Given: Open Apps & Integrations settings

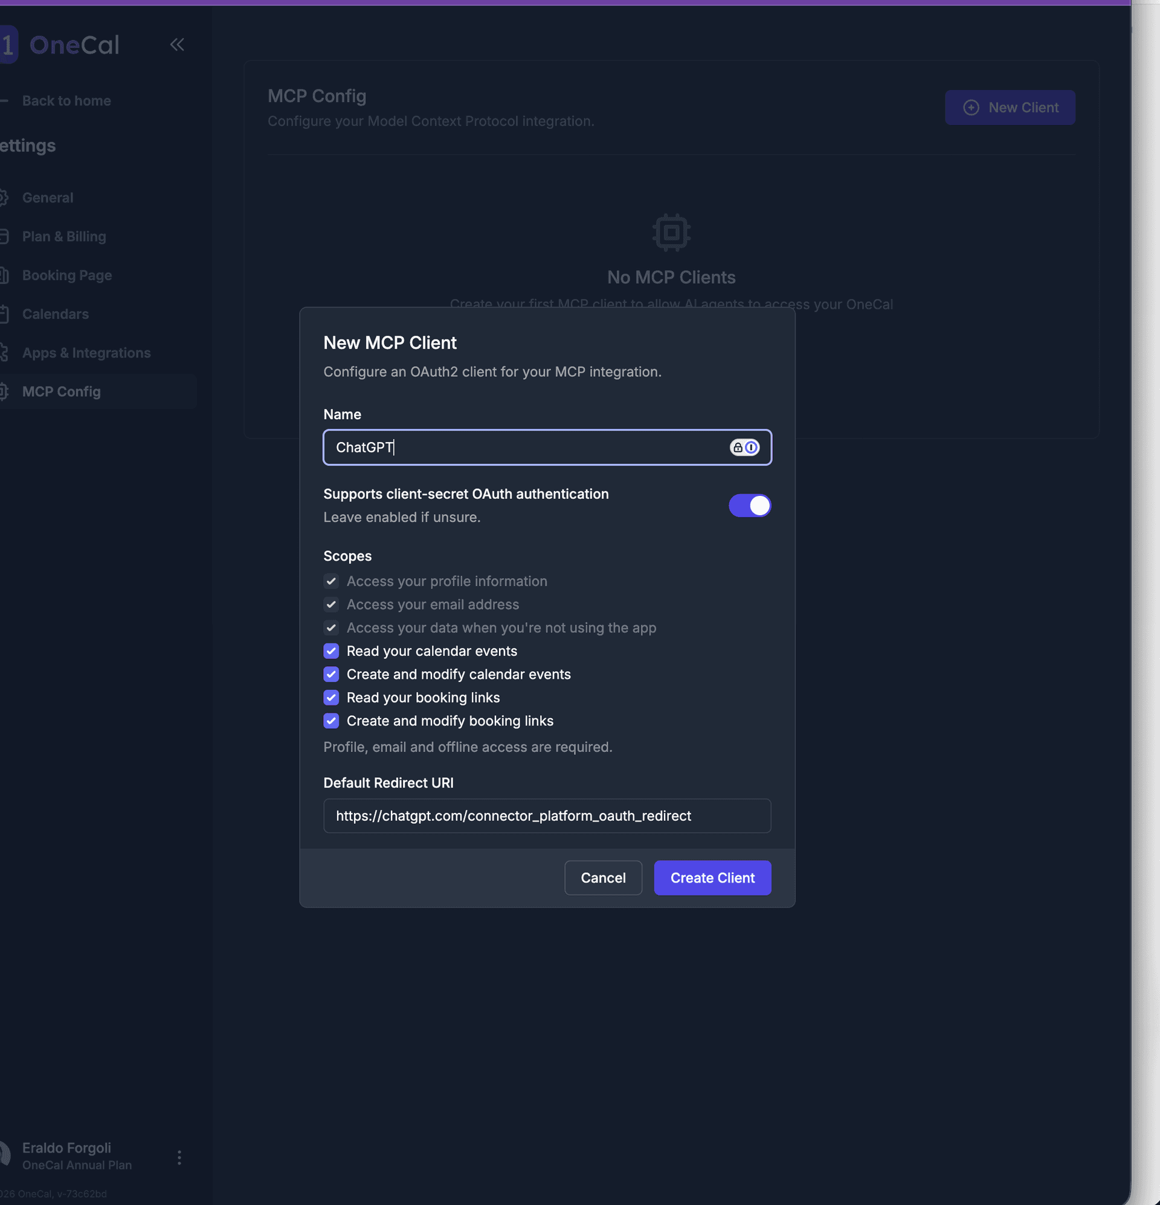Looking at the screenshot, I should click(x=86, y=352).
